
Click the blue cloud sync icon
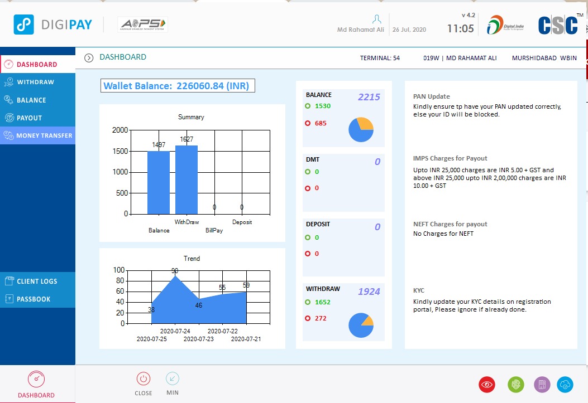(565, 384)
